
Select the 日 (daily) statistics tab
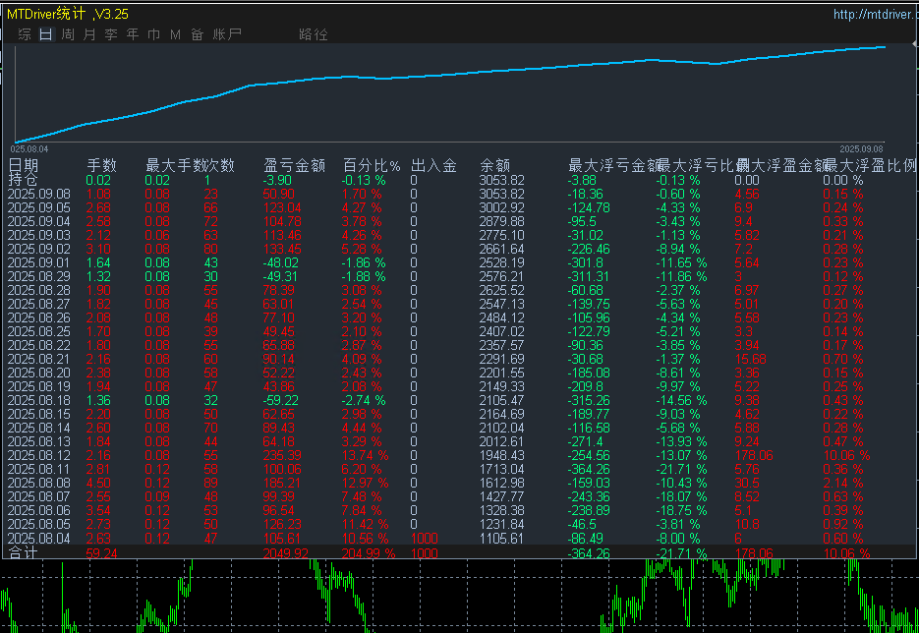(x=46, y=34)
